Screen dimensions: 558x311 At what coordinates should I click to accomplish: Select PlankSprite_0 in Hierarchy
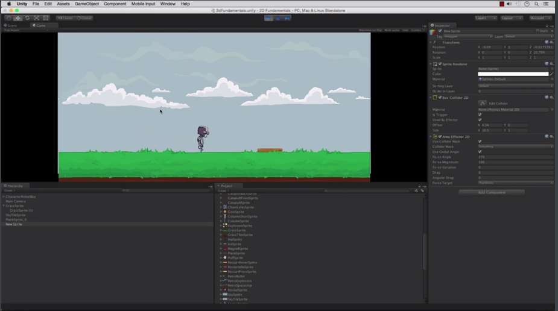pos(16,219)
